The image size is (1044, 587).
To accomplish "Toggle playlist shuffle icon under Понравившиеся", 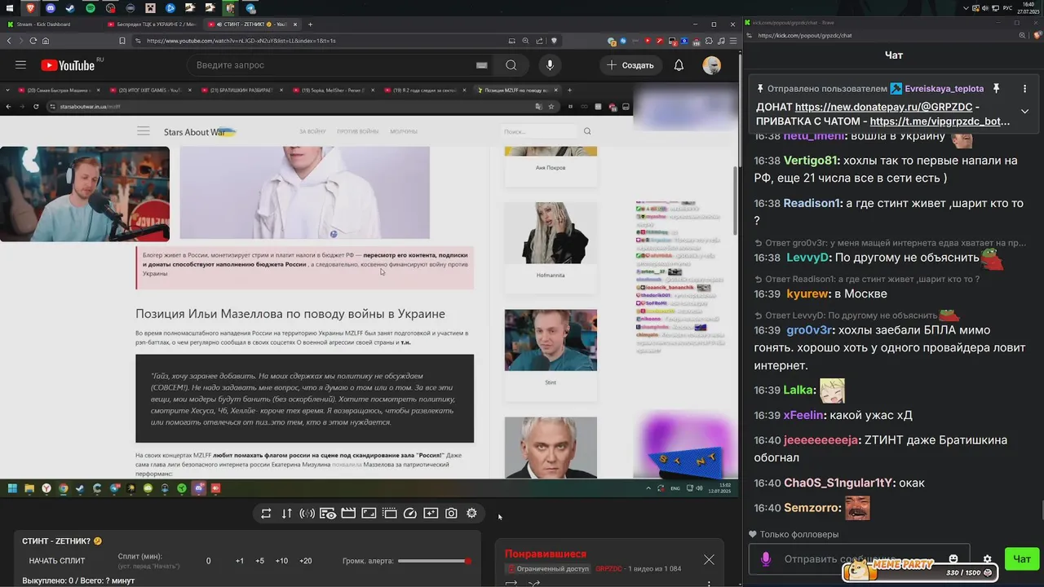I will [x=534, y=583].
